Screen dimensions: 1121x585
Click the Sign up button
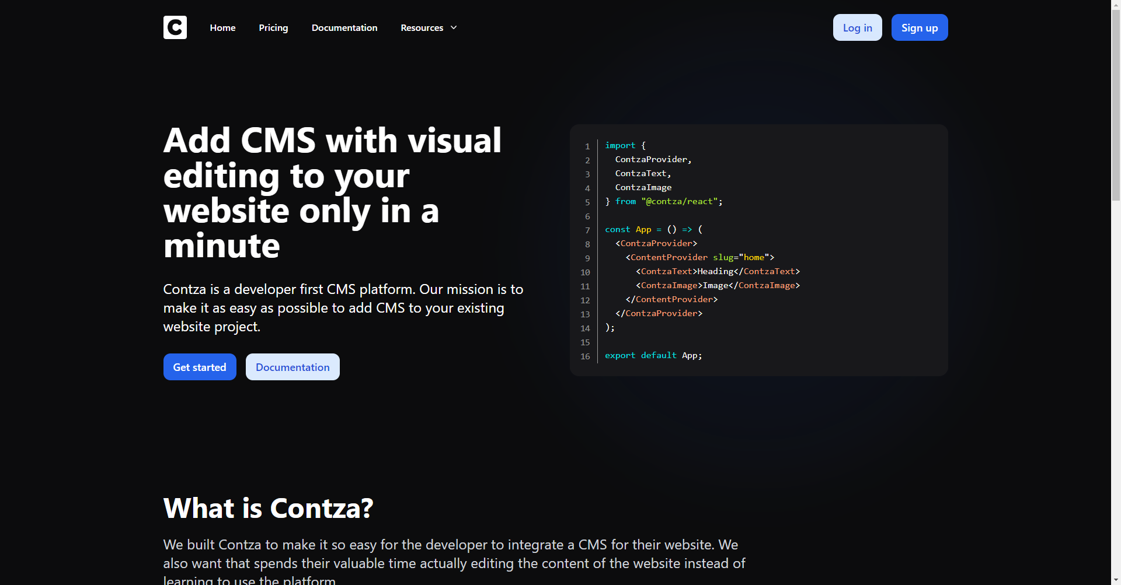[x=920, y=27]
